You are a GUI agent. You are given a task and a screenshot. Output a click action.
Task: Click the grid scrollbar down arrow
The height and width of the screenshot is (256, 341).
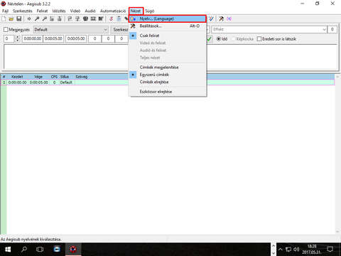click(x=337, y=232)
